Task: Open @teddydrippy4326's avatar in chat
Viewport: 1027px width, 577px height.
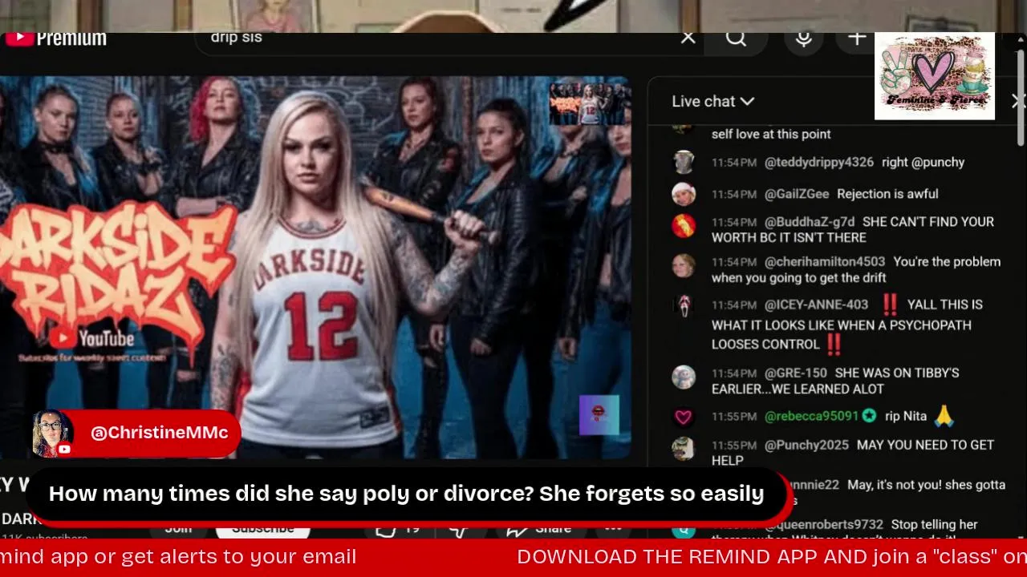Action: (x=684, y=162)
